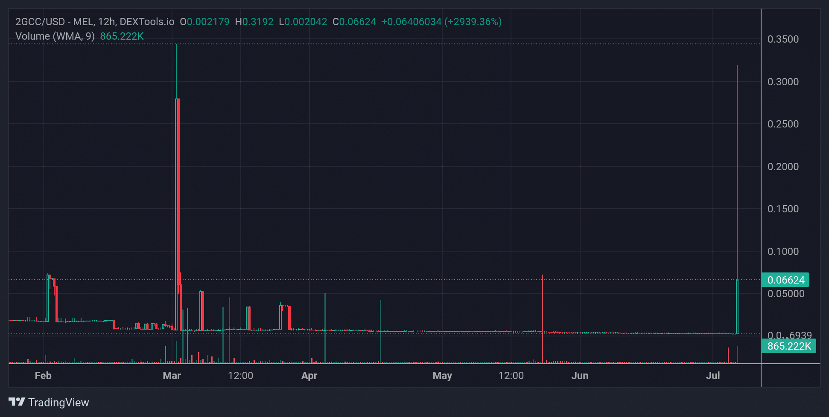Image resolution: width=829 pixels, height=417 pixels.
Task: Click the +2939.36% change percentage
Action: coord(473,22)
